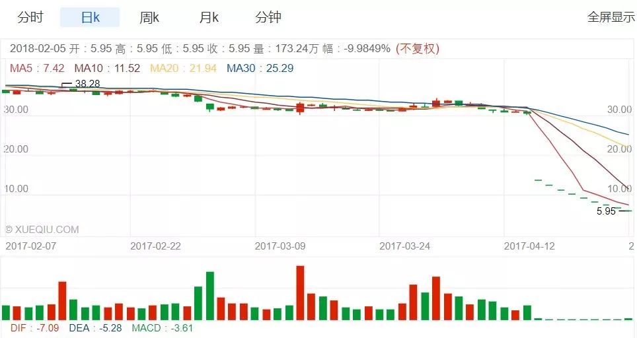Screen dimensions: 637x338
Task: Switch to the 月k monthly tab
Action: (x=209, y=17)
